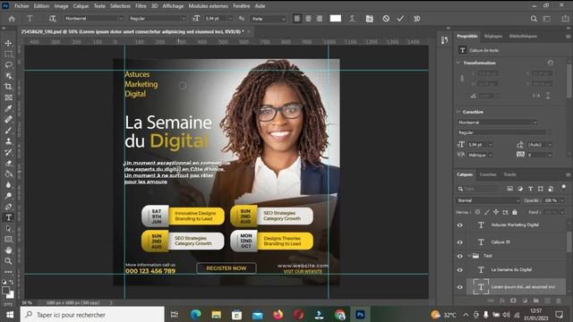Hide the Astuces Marketing Digital layer

(x=460, y=225)
